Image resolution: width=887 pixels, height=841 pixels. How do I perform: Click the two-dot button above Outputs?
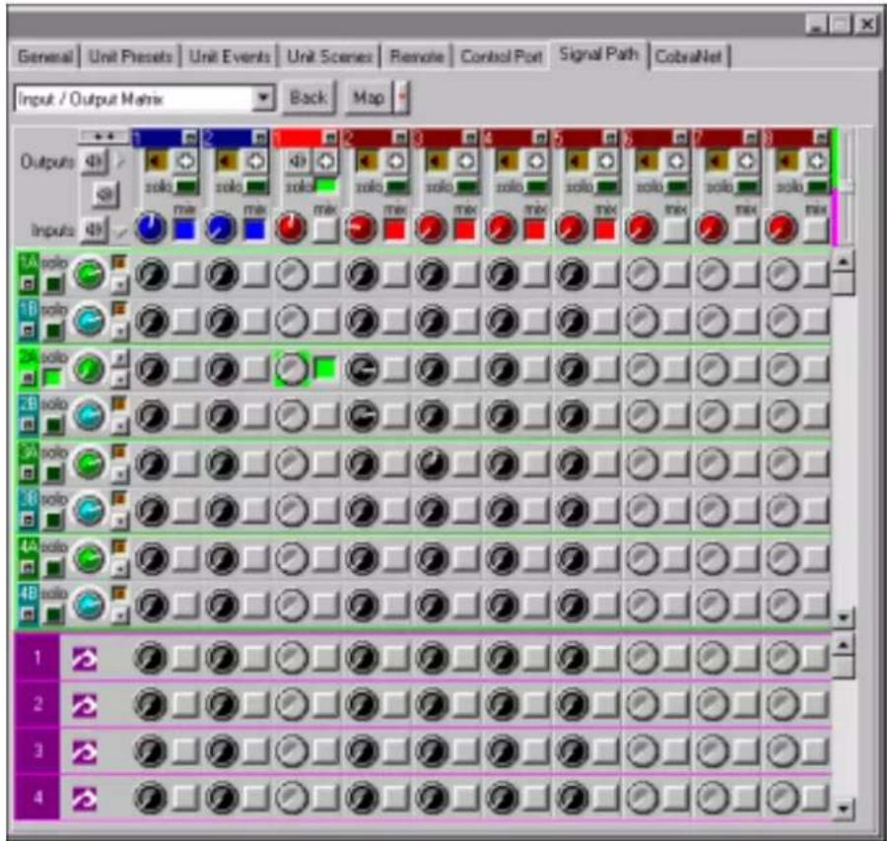(104, 136)
